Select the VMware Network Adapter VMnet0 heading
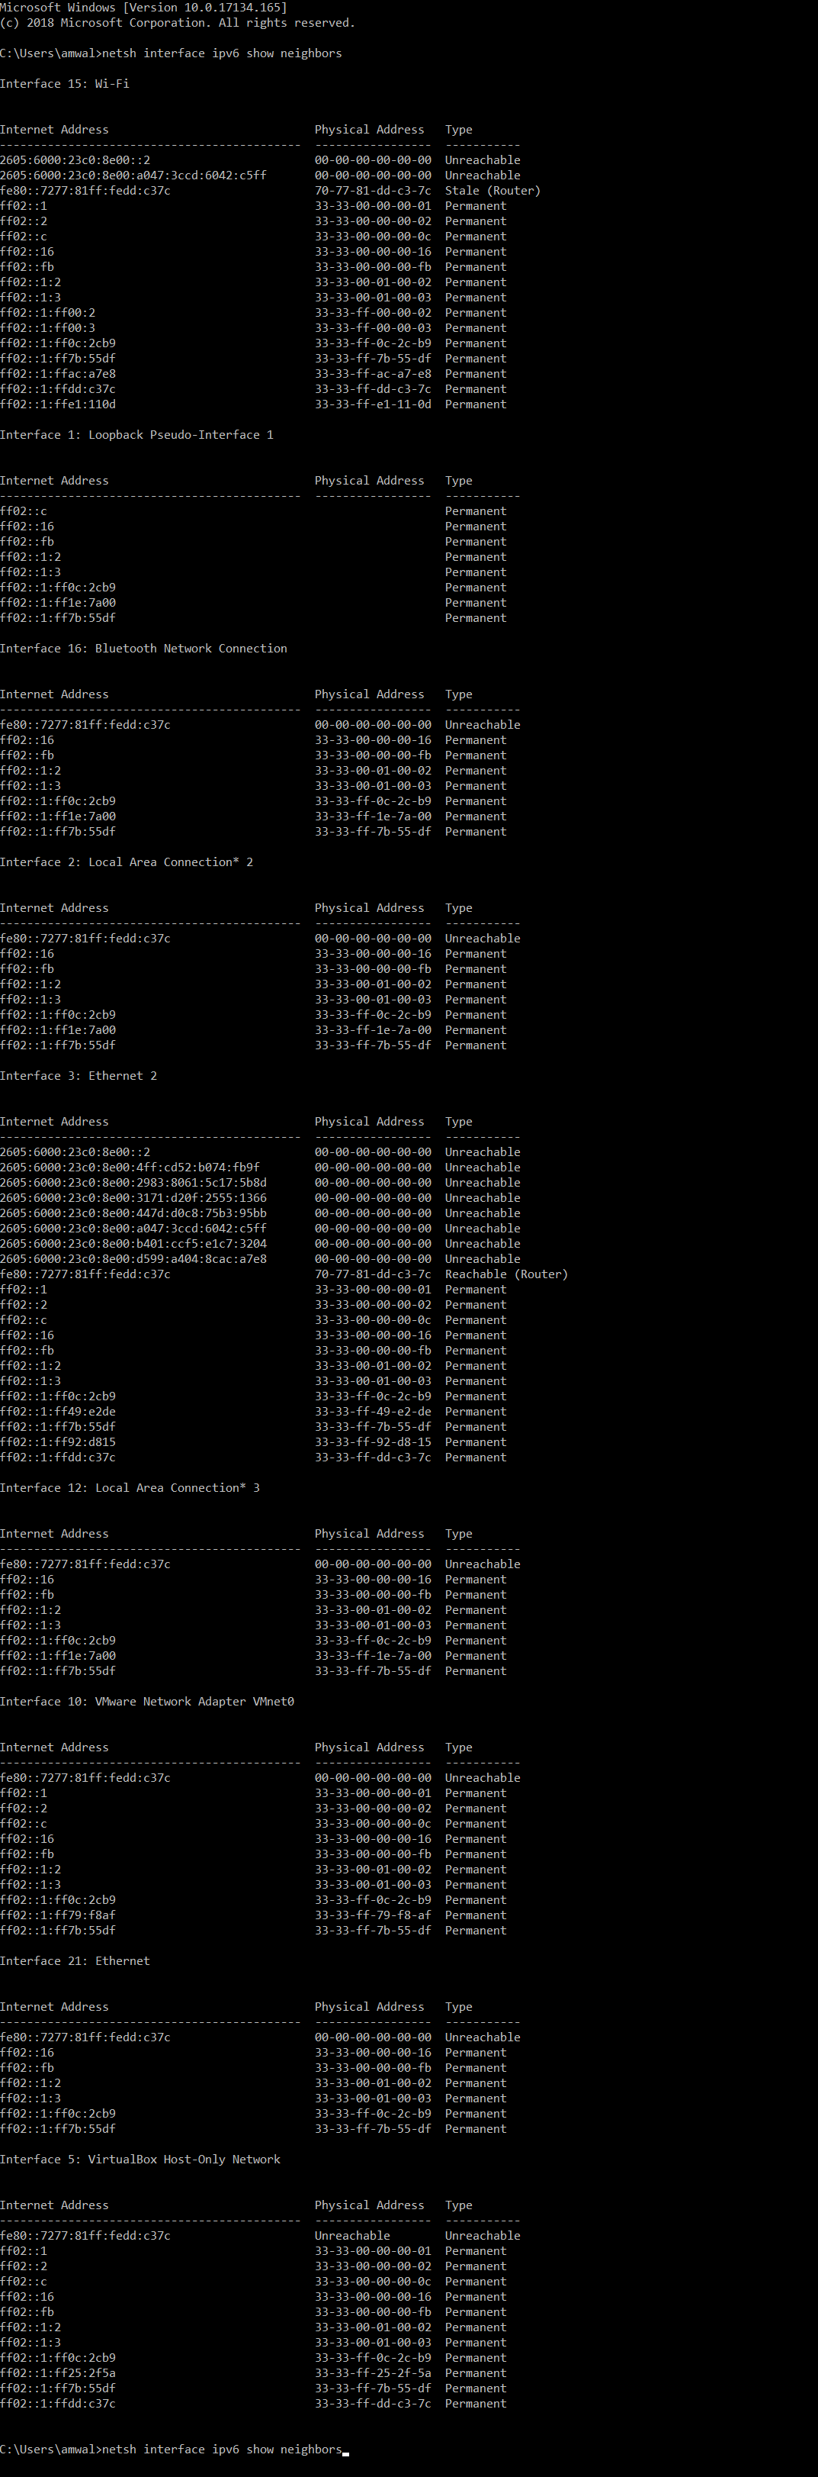The width and height of the screenshot is (818, 2477). [147, 1701]
